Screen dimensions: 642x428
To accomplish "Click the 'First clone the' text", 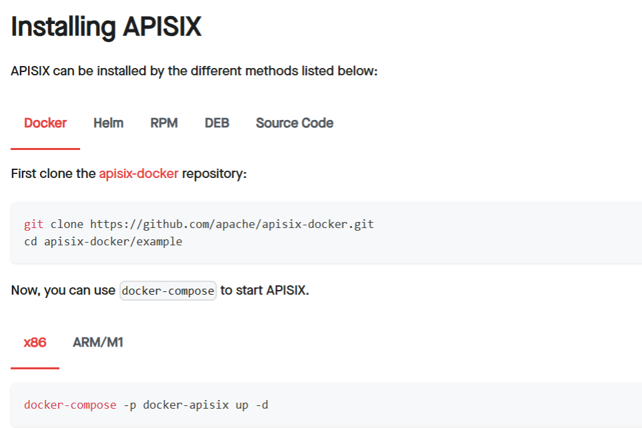I will (53, 173).
